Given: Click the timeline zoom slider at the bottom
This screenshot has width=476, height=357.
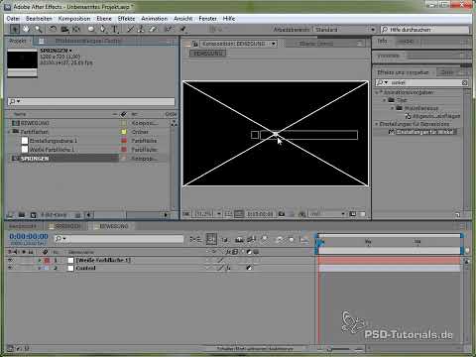Looking at the screenshot, I should click(339, 348).
